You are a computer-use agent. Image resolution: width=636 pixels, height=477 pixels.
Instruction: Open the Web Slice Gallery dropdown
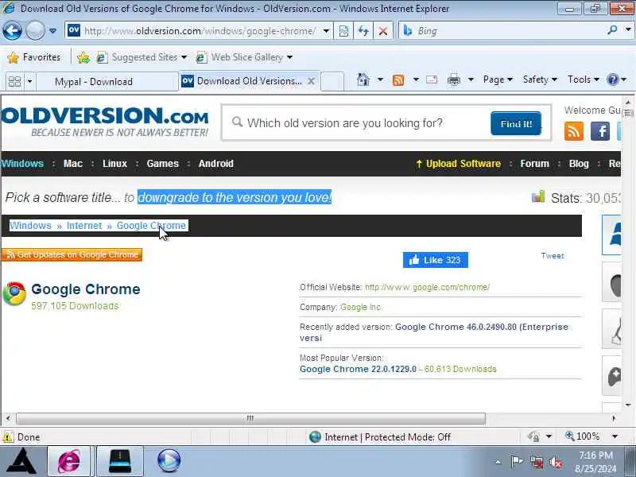(x=244, y=57)
